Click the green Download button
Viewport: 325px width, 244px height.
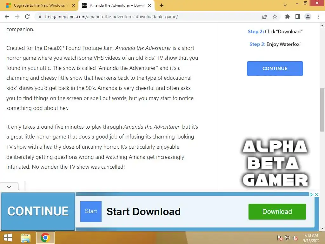(x=277, y=211)
